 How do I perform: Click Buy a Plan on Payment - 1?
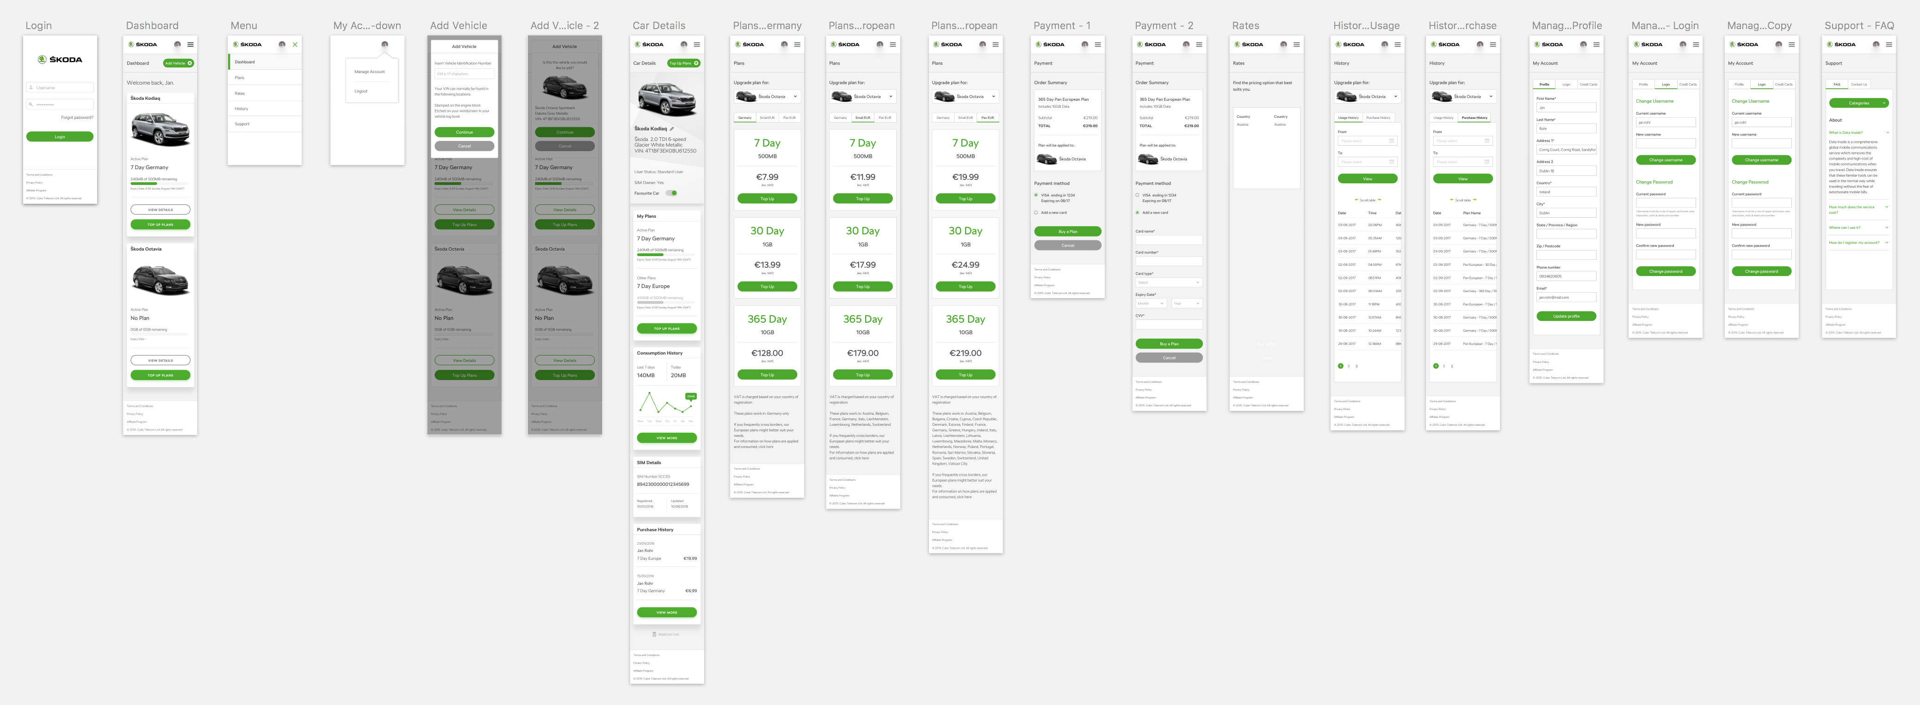1067,232
